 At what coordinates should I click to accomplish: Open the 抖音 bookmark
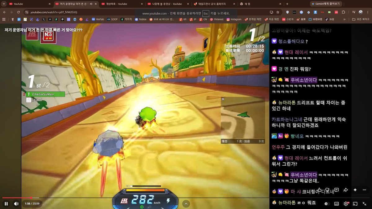point(330,19)
